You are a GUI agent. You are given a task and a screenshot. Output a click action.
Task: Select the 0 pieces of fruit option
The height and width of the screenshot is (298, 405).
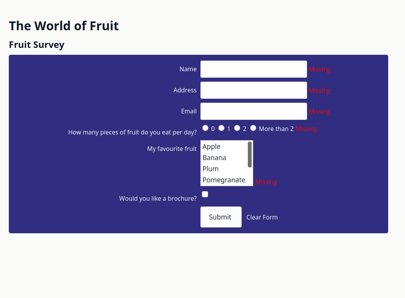[x=205, y=128]
